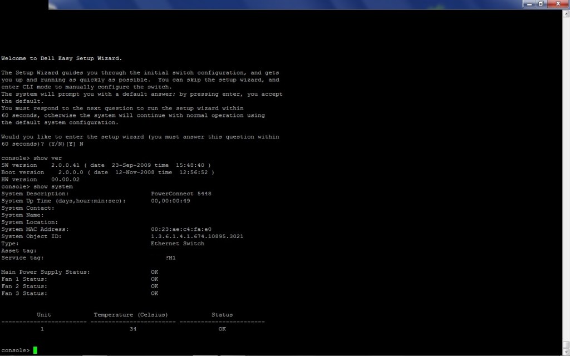Viewport: 570px width, 356px height.
Task: Click the 'Temperature (Celsius)' column header
Action: click(131, 315)
